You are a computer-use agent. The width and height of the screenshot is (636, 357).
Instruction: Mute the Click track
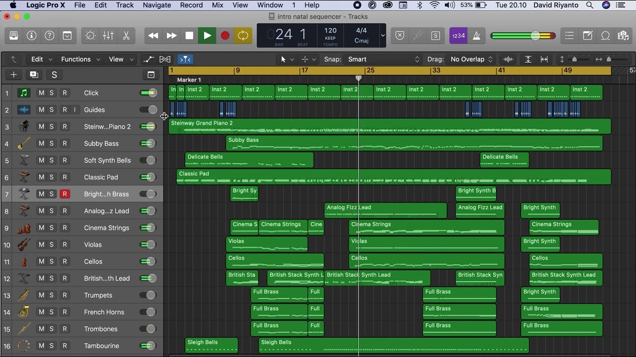click(41, 93)
